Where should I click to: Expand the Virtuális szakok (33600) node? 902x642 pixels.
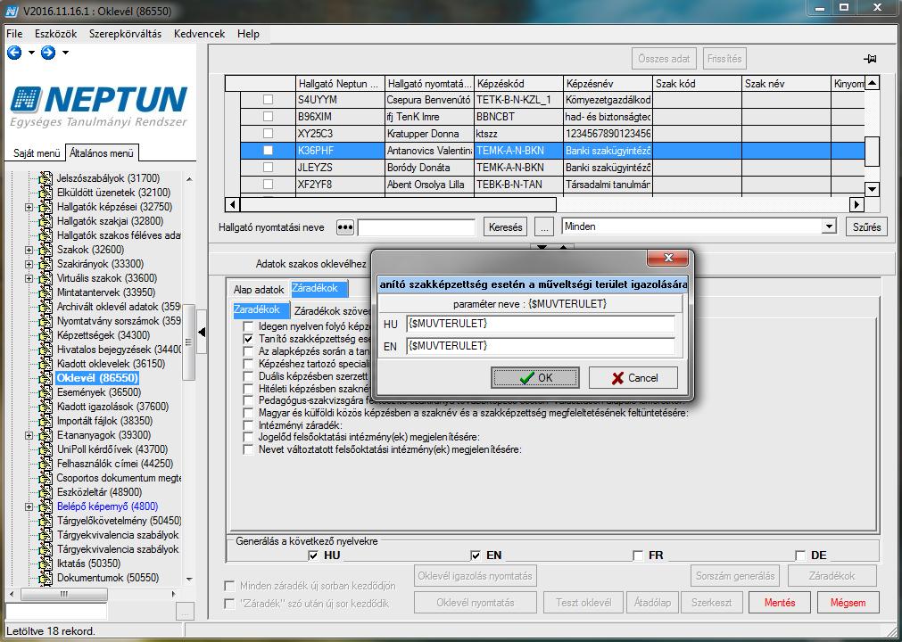click(x=29, y=279)
